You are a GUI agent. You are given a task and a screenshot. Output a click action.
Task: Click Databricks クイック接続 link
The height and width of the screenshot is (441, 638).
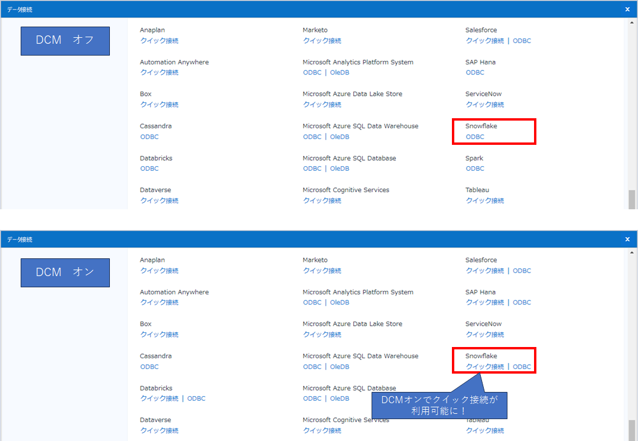pyautogui.click(x=159, y=398)
